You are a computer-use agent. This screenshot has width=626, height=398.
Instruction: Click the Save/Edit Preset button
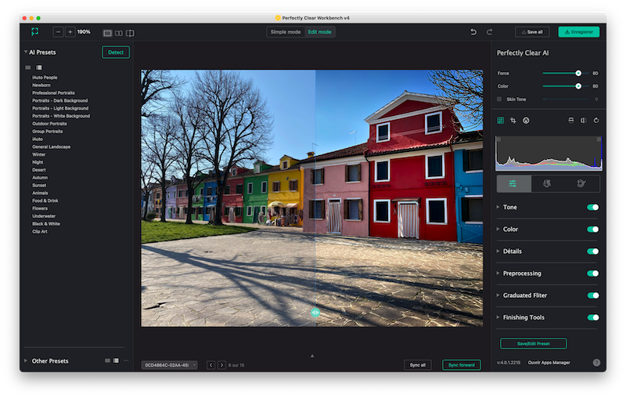pos(534,344)
